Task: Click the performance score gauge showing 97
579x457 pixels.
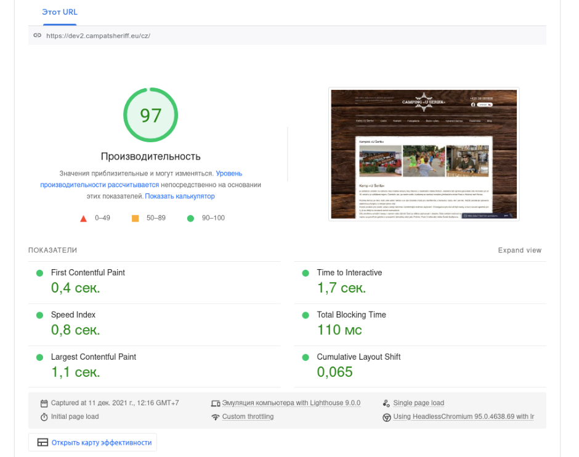Action: [150, 115]
